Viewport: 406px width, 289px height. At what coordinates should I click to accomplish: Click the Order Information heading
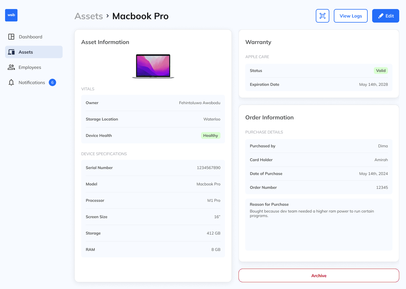pyautogui.click(x=270, y=117)
